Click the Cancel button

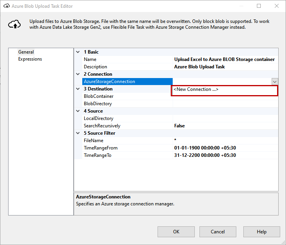(x=217, y=232)
